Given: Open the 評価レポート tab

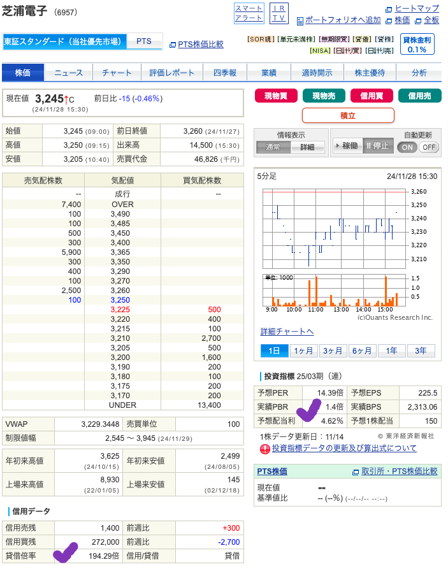Looking at the screenshot, I should 171,73.
